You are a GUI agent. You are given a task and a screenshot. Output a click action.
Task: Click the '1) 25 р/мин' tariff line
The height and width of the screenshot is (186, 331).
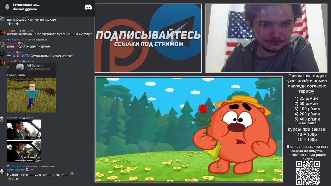(x=306, y=98)
